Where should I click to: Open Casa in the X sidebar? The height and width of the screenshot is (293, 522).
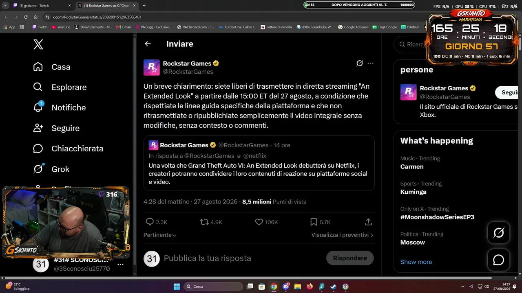click(52, 67)
